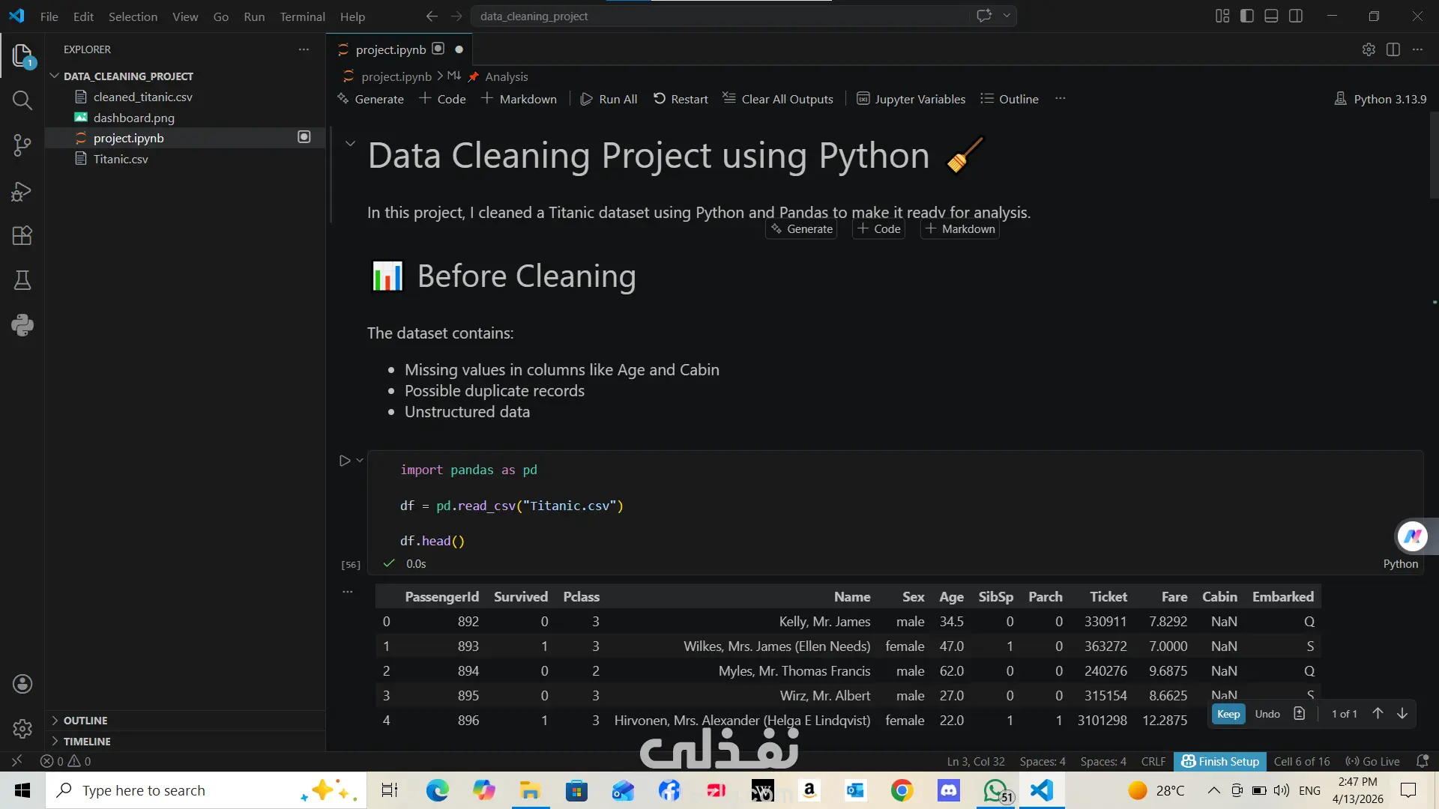Open the Run and Debug view
The width and height of the screenshot is (1439, 809).
point(22,191)
